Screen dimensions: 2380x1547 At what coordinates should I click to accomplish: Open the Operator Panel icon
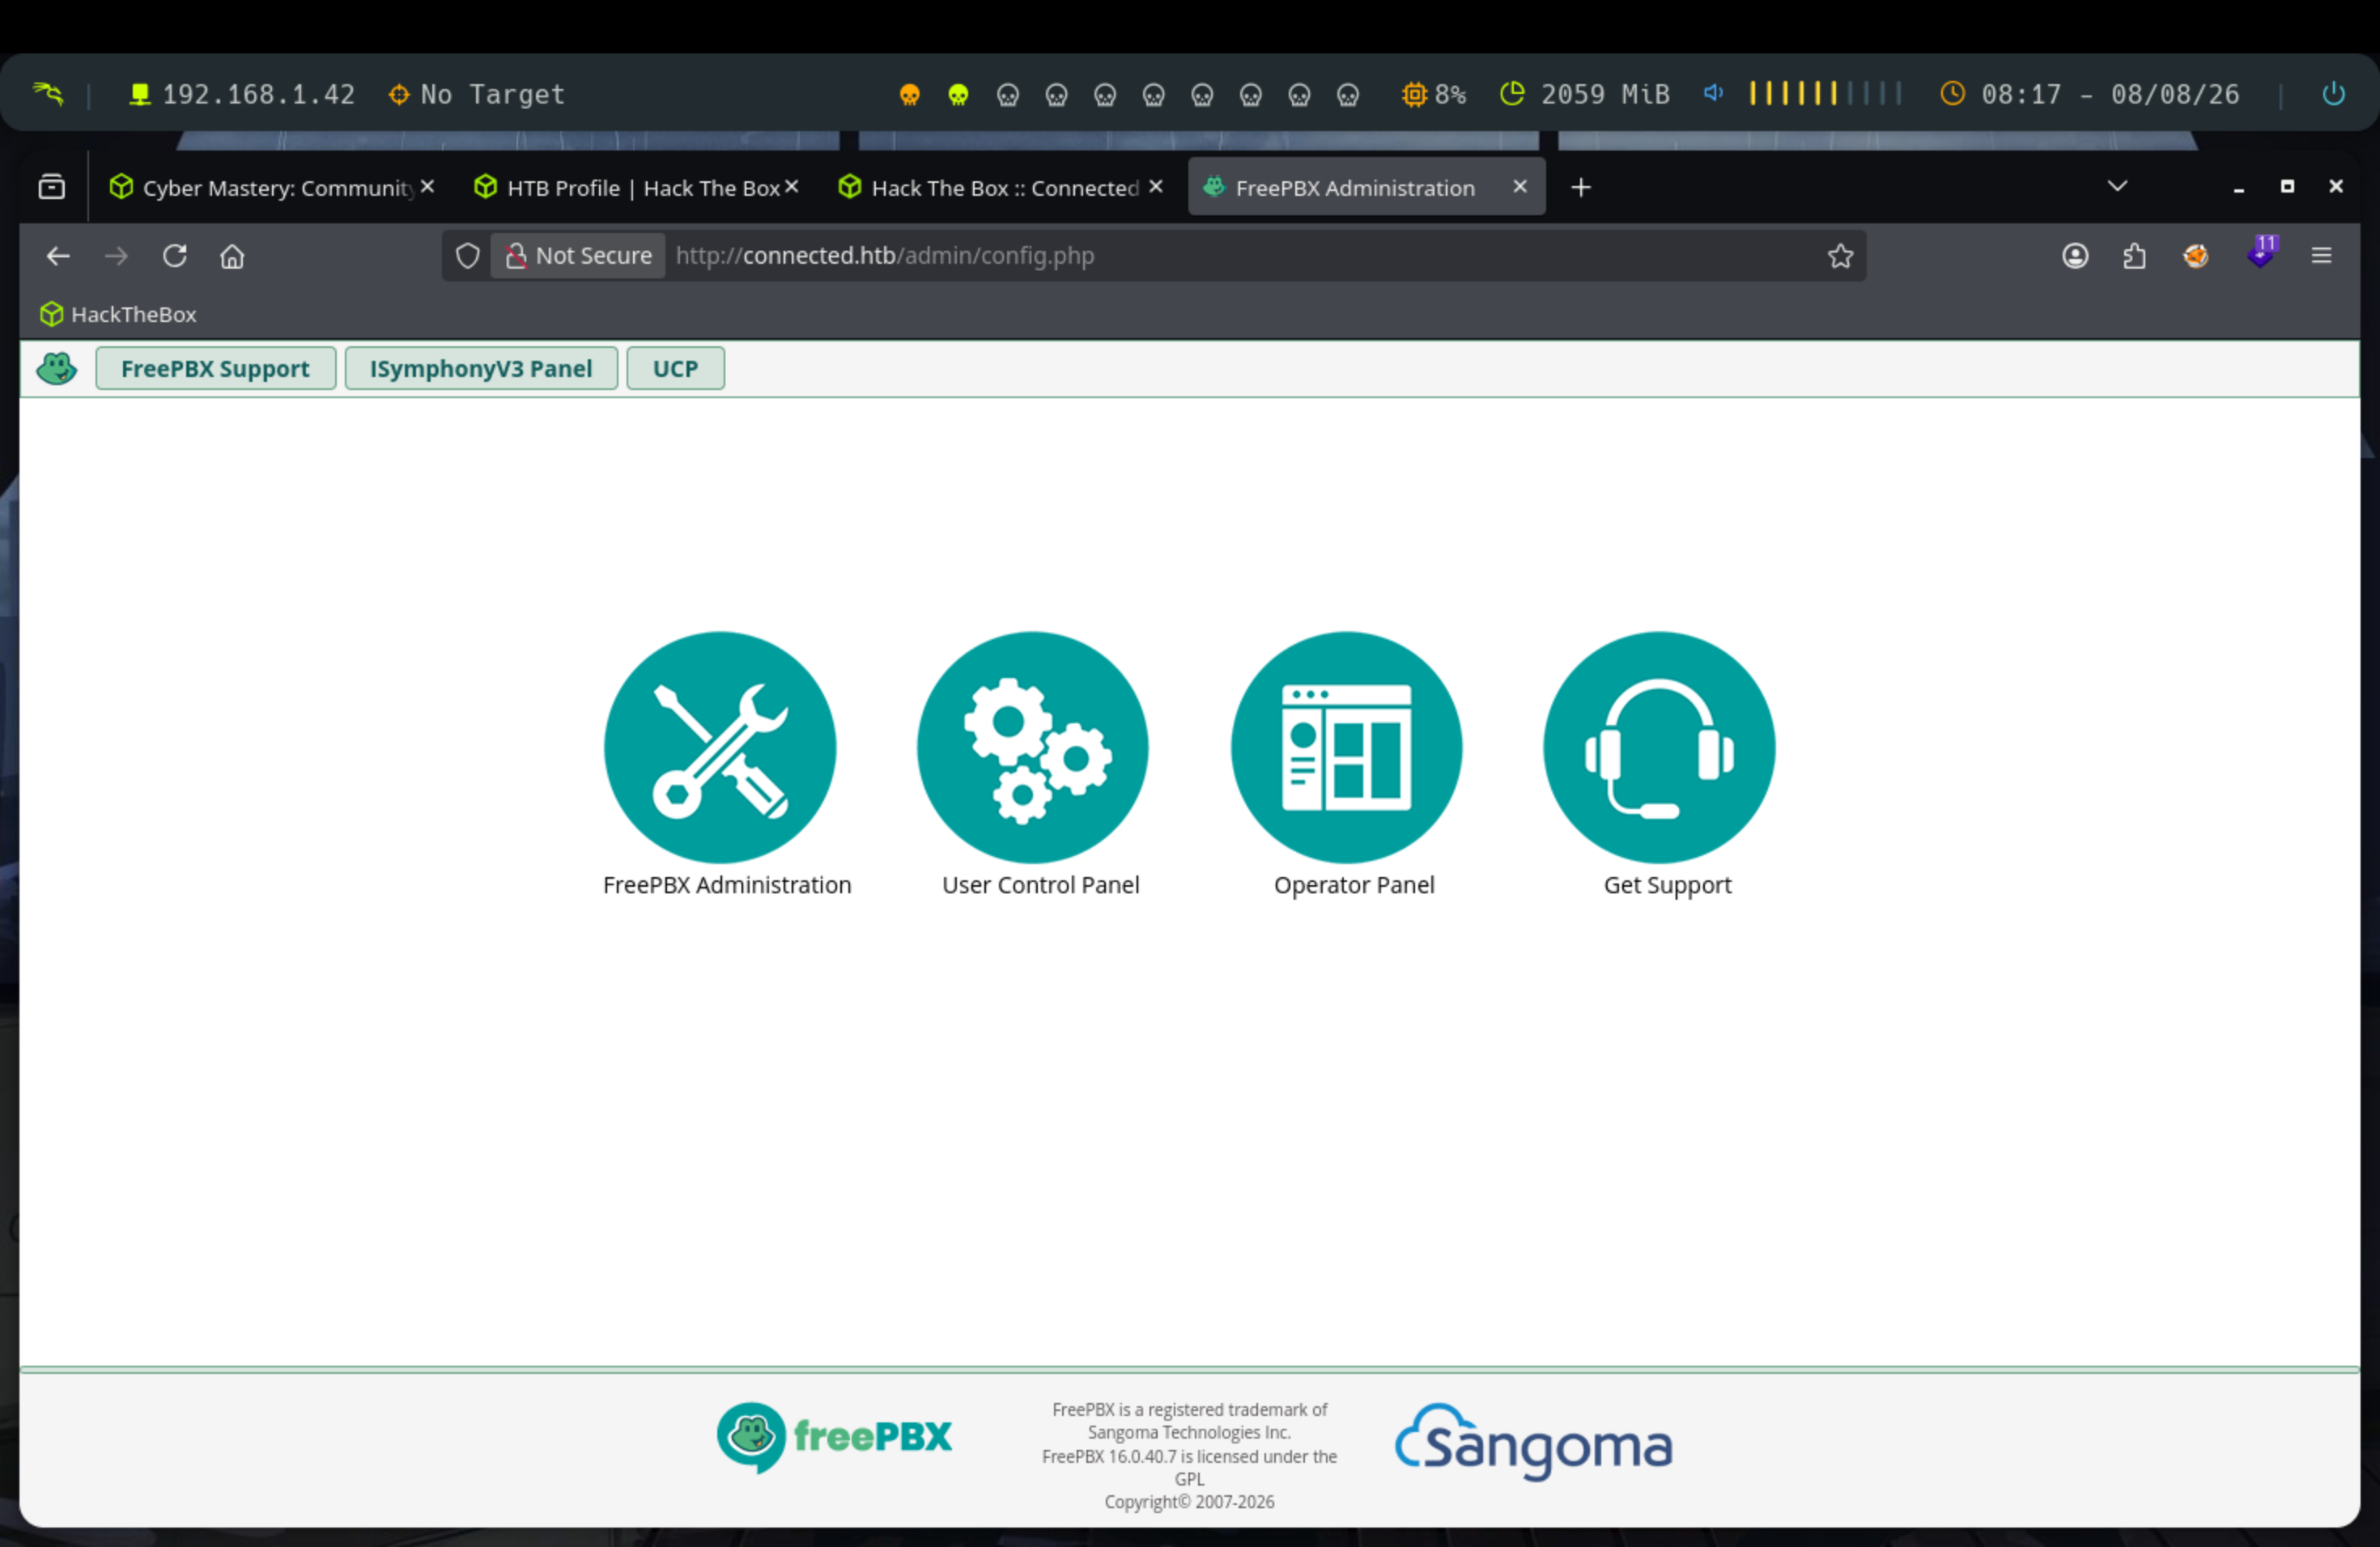tap(1346, 748)
